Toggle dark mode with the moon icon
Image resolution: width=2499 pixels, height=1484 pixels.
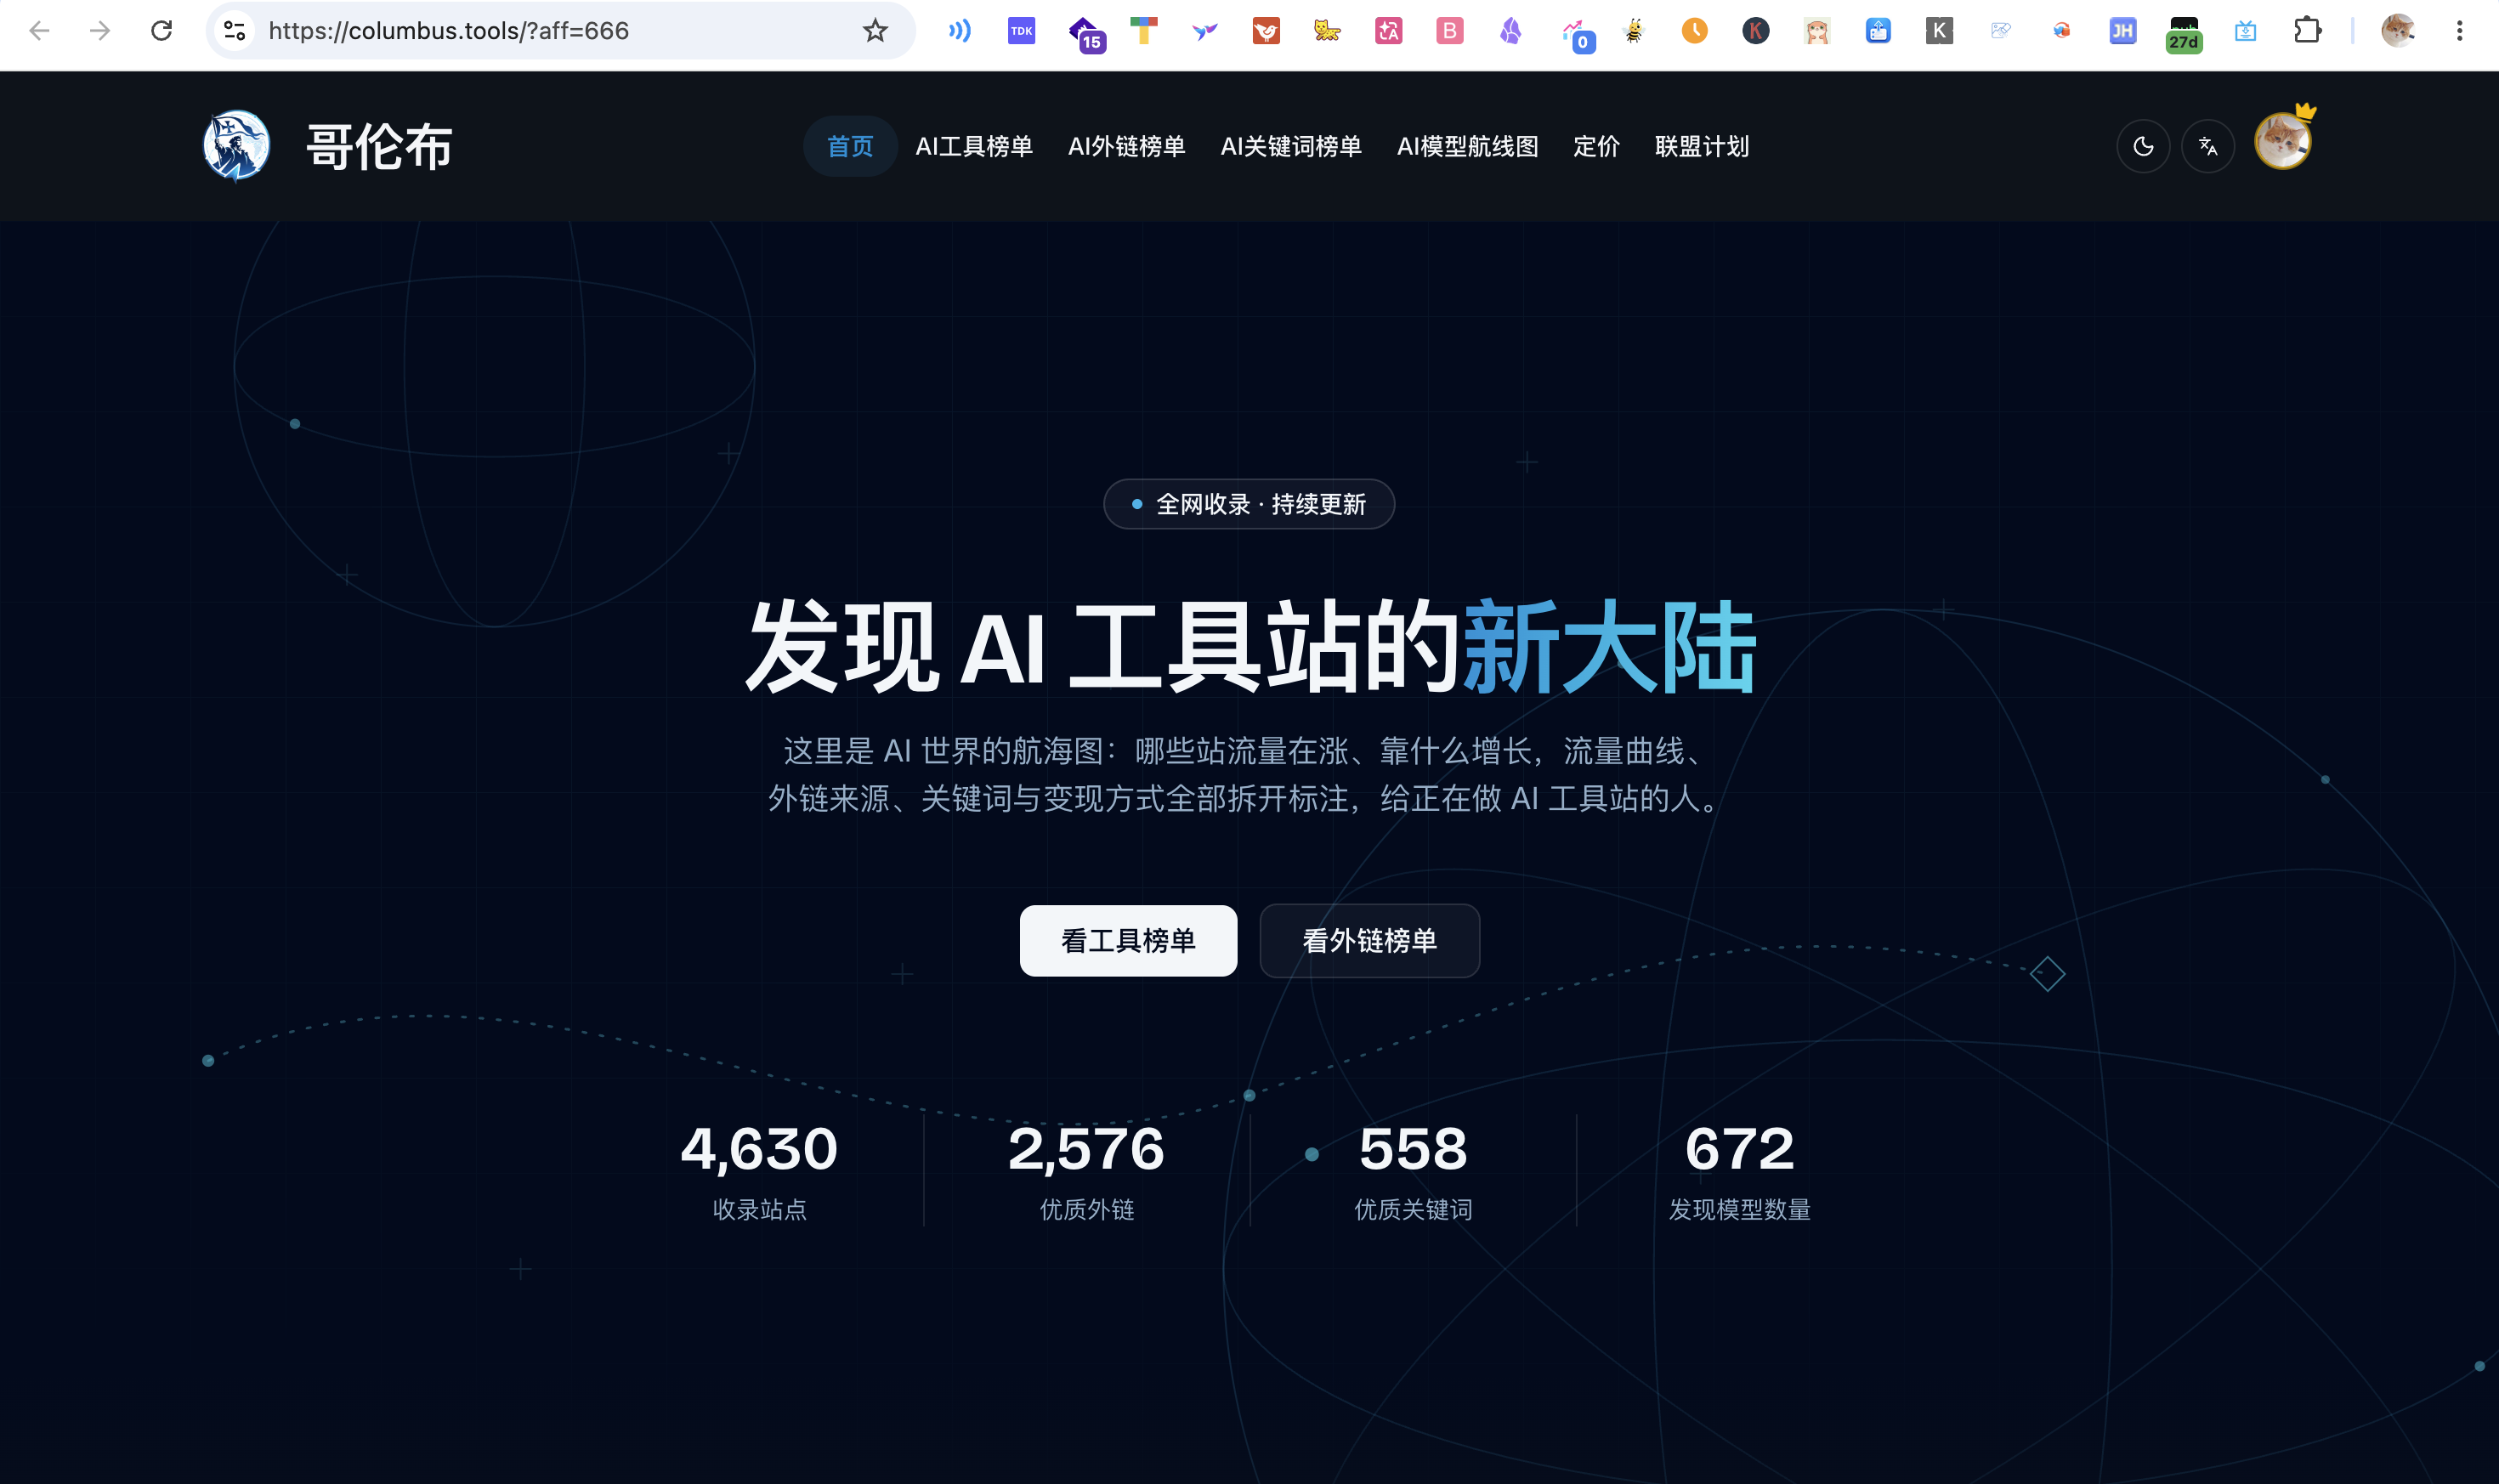point(2143,147)
